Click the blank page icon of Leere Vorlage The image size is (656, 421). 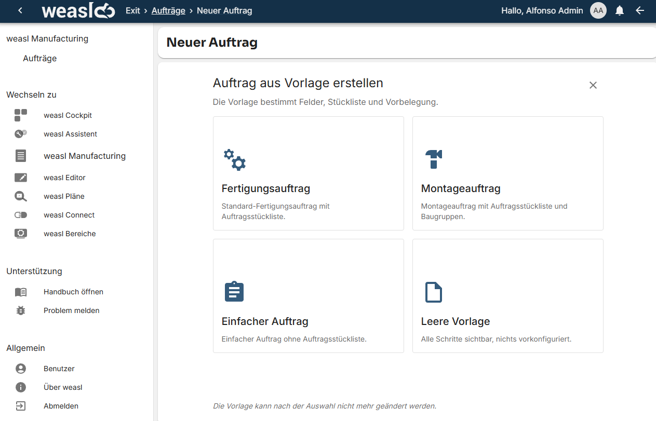pos(434,292)
